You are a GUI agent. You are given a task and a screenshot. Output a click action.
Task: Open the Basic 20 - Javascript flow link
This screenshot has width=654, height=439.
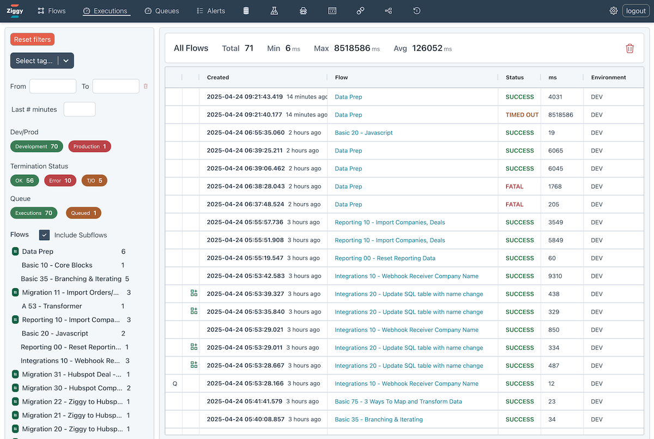click(x=364, y=133)
